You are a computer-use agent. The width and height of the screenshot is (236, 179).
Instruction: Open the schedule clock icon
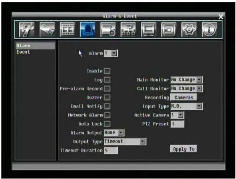click(x=108, y=30)
